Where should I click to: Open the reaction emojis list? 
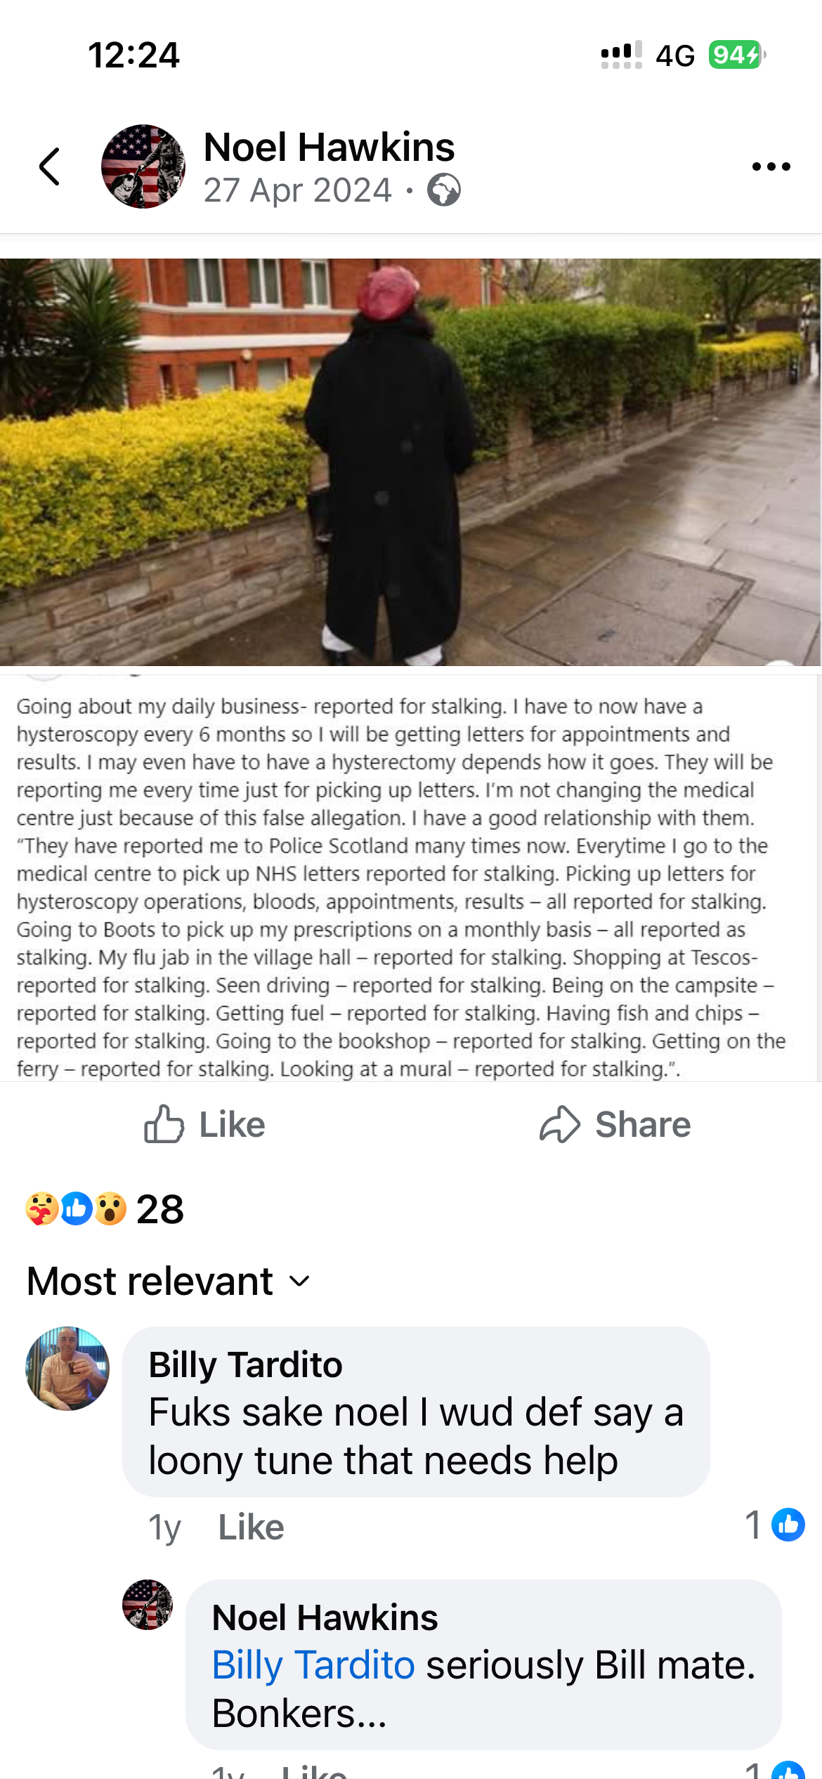[x=76, y=1209]
